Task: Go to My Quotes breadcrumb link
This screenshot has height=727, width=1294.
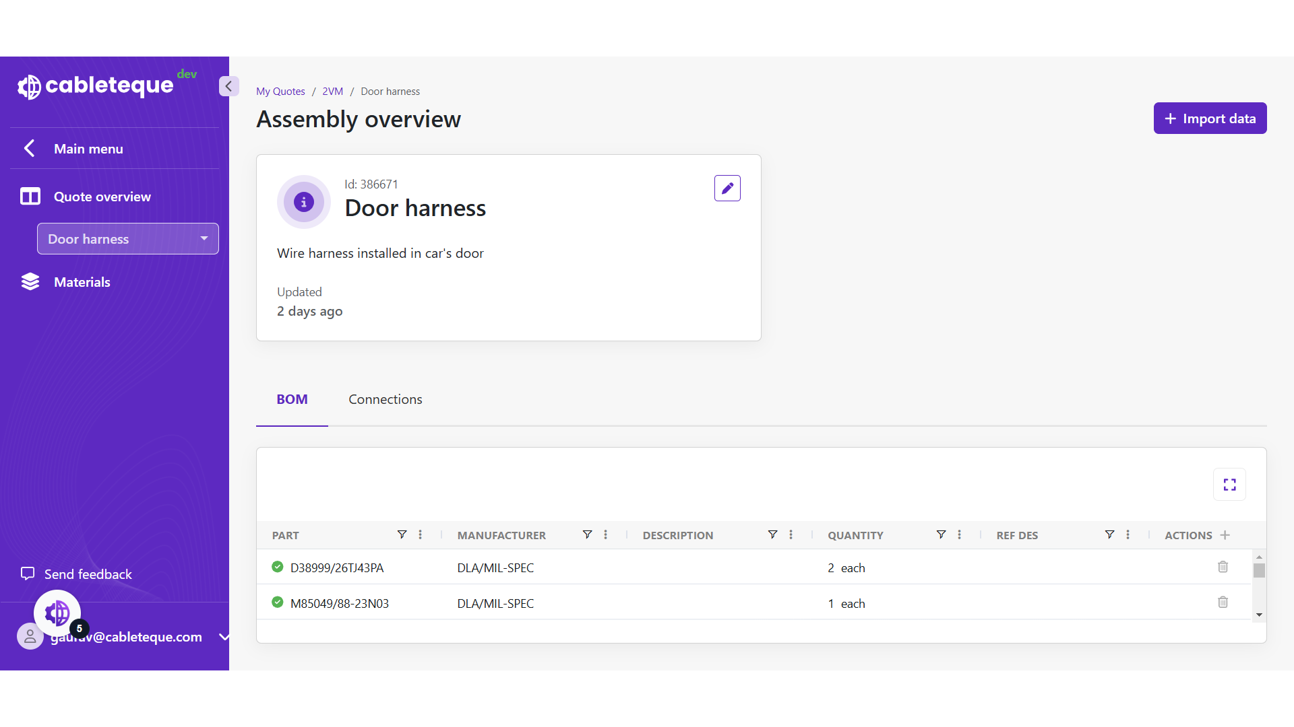Action: pos(280,92)
